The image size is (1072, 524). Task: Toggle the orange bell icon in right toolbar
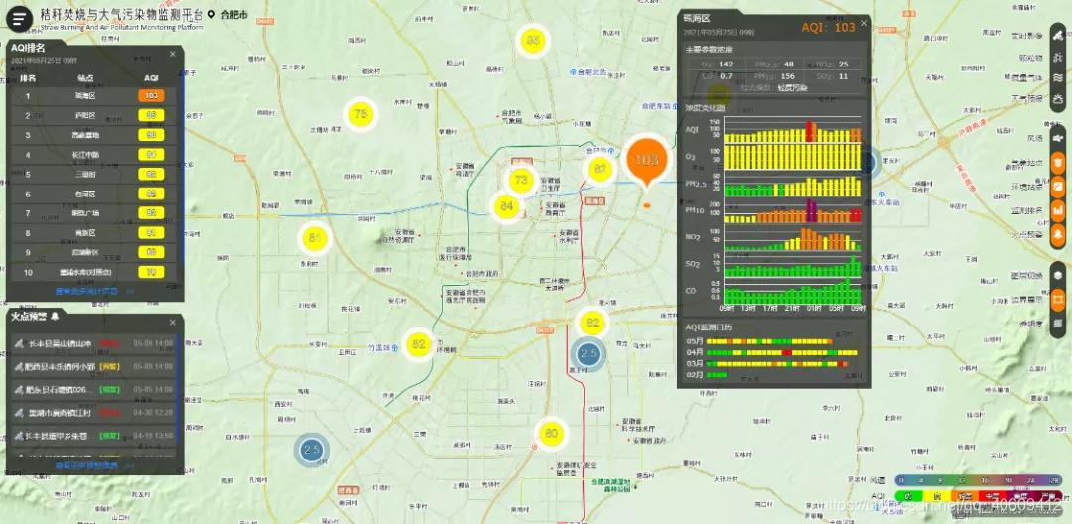pos(1058,234)
